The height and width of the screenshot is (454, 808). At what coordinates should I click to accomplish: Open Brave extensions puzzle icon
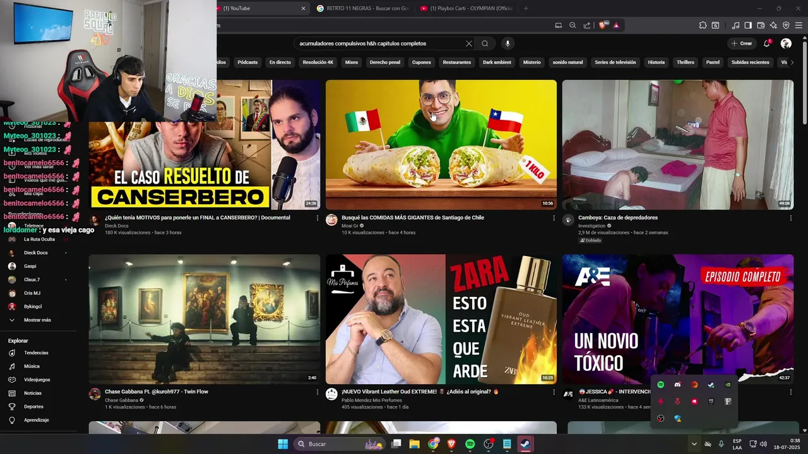pos(703,25)
